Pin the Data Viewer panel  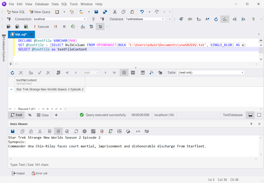coord(251,124)
